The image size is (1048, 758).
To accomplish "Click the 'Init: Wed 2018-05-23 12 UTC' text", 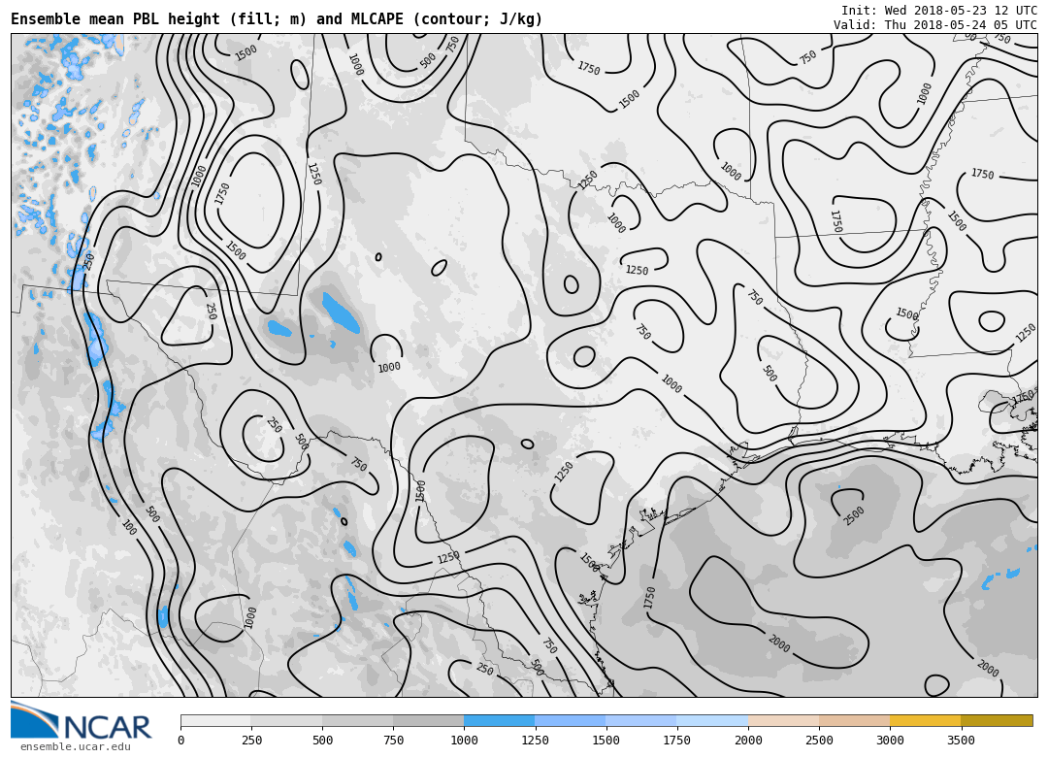I will click(939, 10).
